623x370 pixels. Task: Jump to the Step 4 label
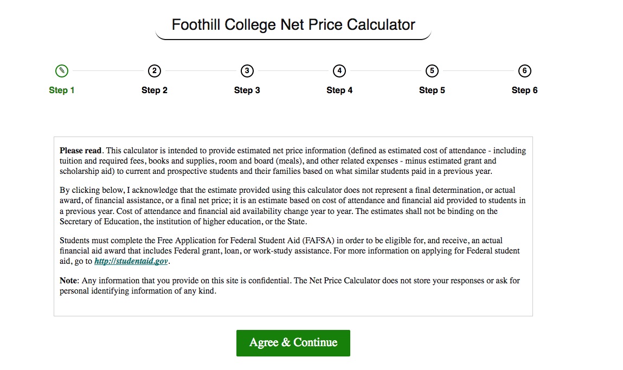pyautogui.click(x=339, y=90)
